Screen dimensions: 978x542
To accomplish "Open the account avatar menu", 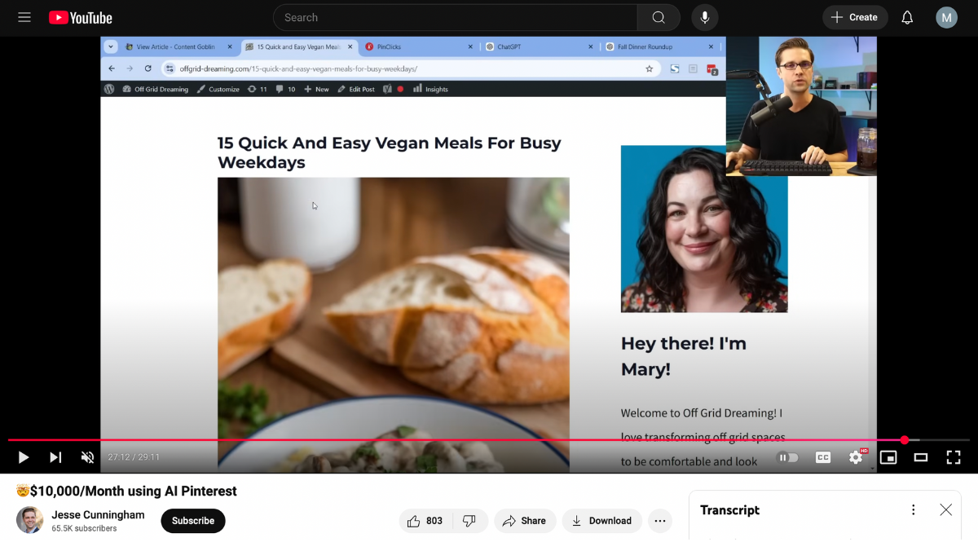I will point(946,17).
